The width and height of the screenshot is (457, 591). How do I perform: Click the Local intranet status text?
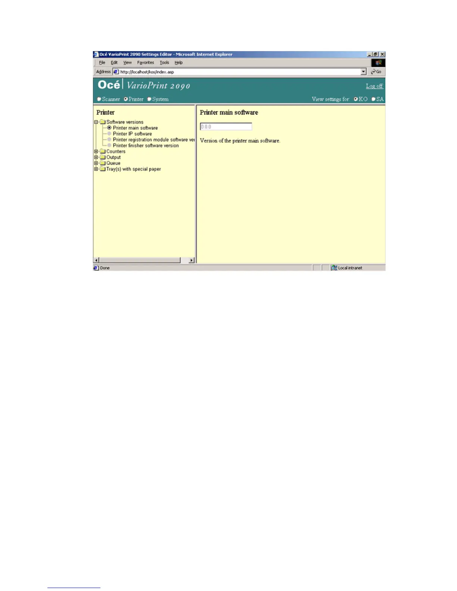point(350,268)
